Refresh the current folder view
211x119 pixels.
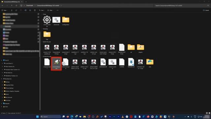tap(16, 6)
